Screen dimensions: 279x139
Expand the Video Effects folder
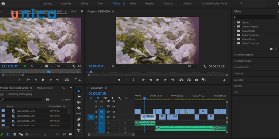(235, 39)
